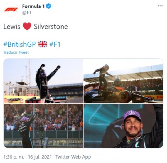Open the F1 logo profile avatar
The width and height of the screenshot is (167, 163).
pyautogui.click(x=11, y=9)
